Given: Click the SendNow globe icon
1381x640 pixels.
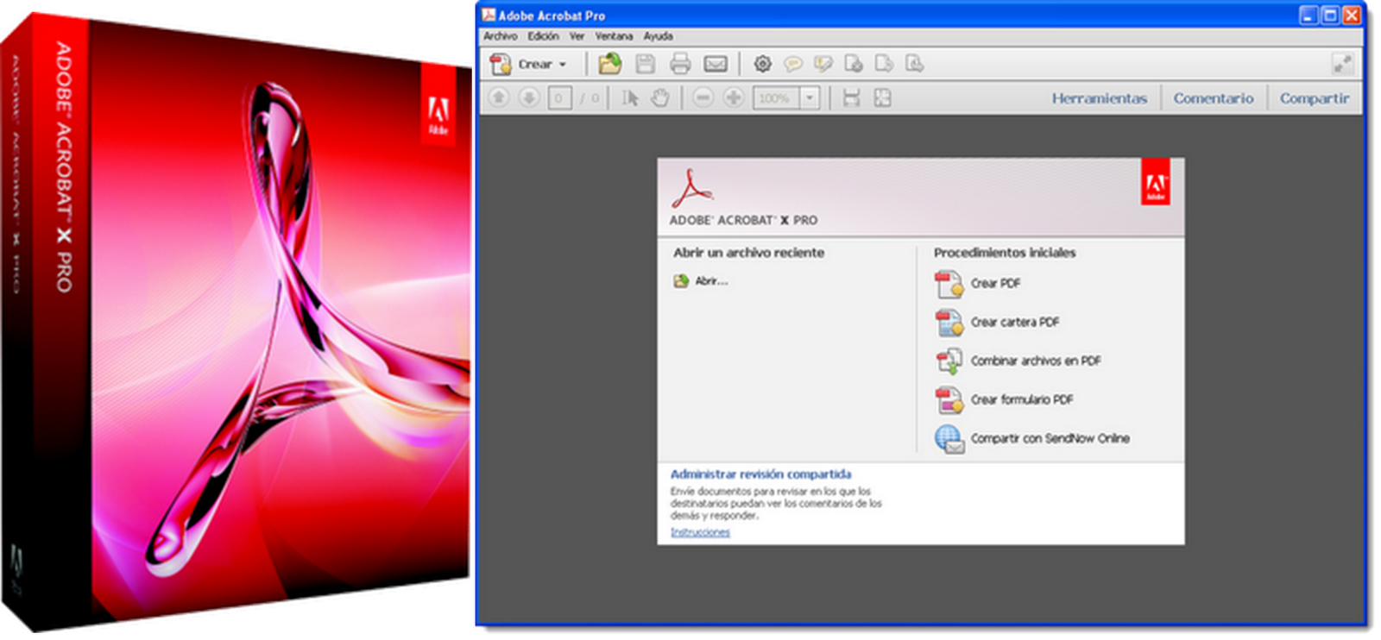Looking at the screenshot, I should [949, 439].
